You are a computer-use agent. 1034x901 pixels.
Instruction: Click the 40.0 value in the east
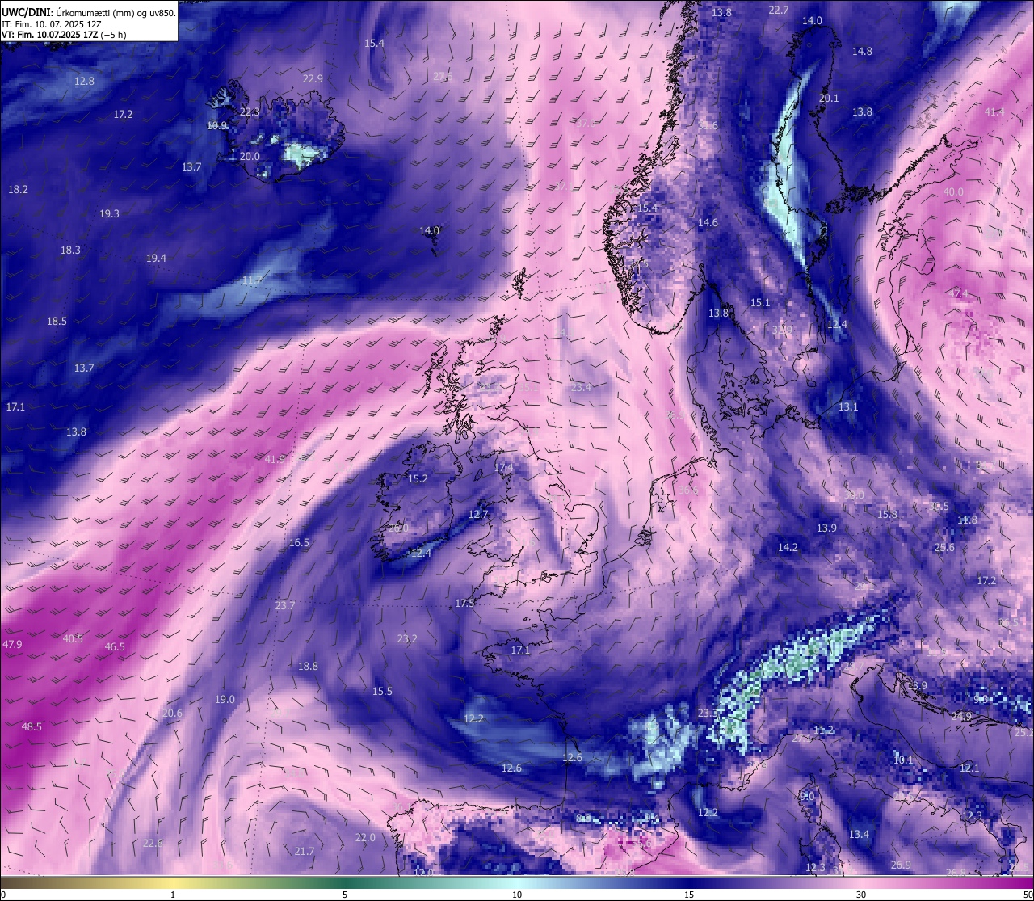(953, 192)
